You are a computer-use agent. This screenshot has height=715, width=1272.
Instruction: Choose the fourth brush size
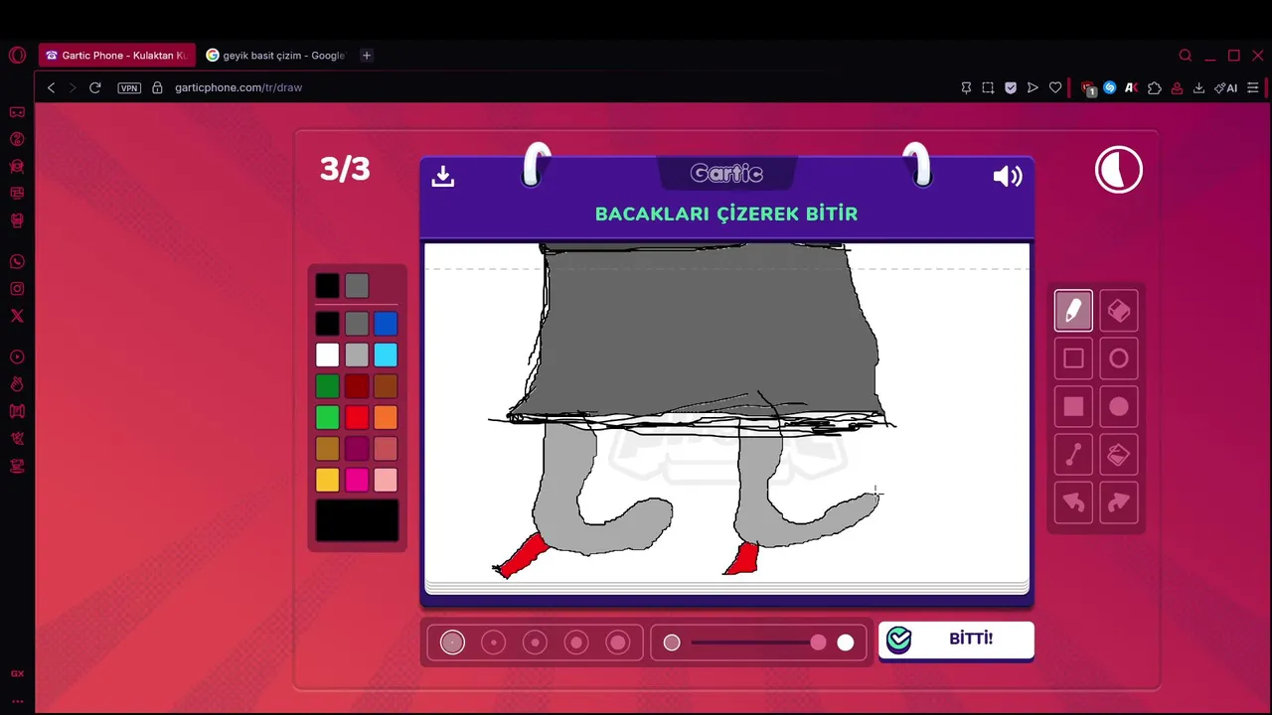[576, 643]
